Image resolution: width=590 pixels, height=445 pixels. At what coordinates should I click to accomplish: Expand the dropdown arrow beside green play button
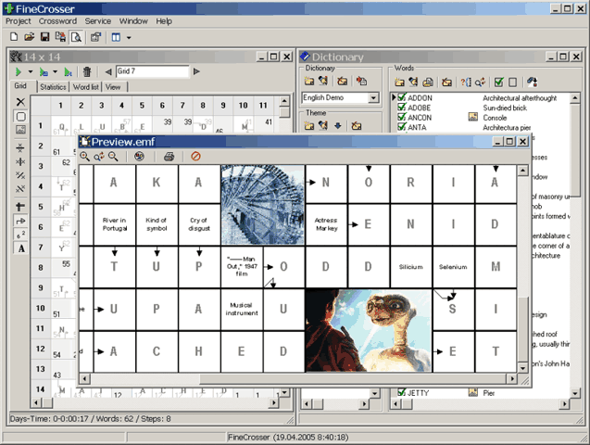click(x=30, y=71)
